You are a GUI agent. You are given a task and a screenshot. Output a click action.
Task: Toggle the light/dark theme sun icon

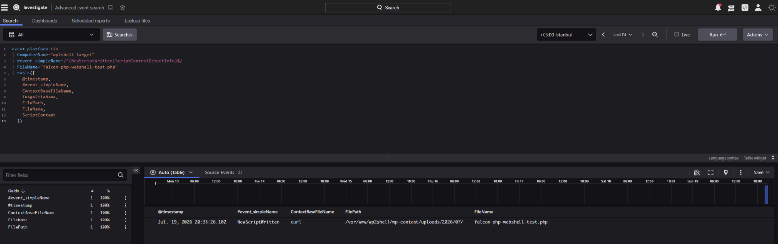click(x=772, y=7)
